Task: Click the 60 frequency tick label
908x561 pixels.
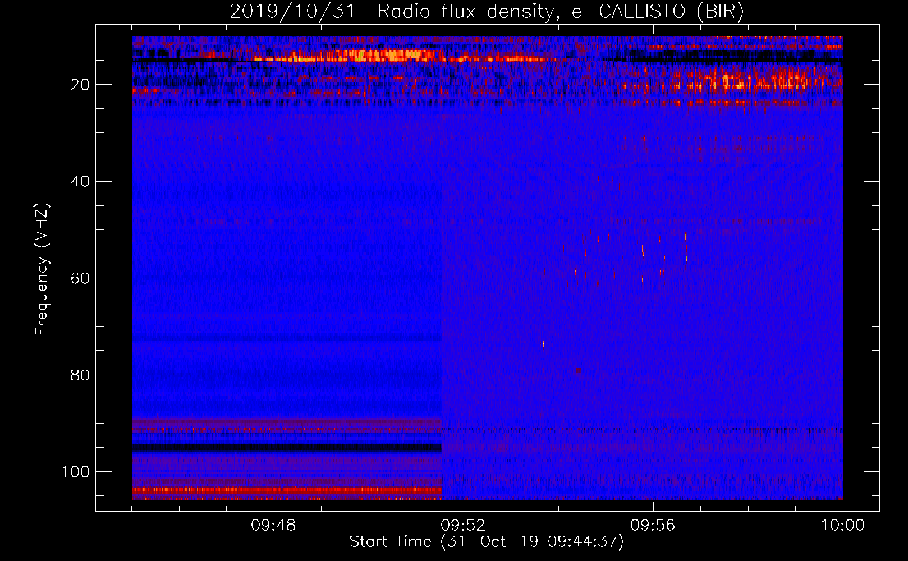Action: tap(80, 278)
